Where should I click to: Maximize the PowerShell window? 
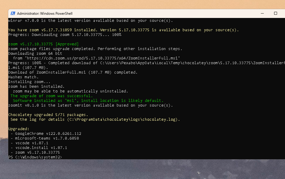[x=276, y=13]
